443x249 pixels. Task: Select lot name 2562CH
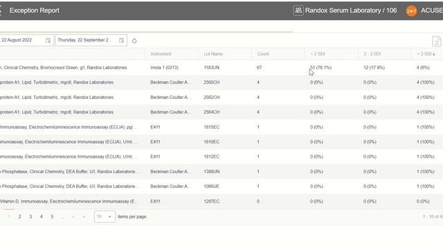(x=212, y=98)
